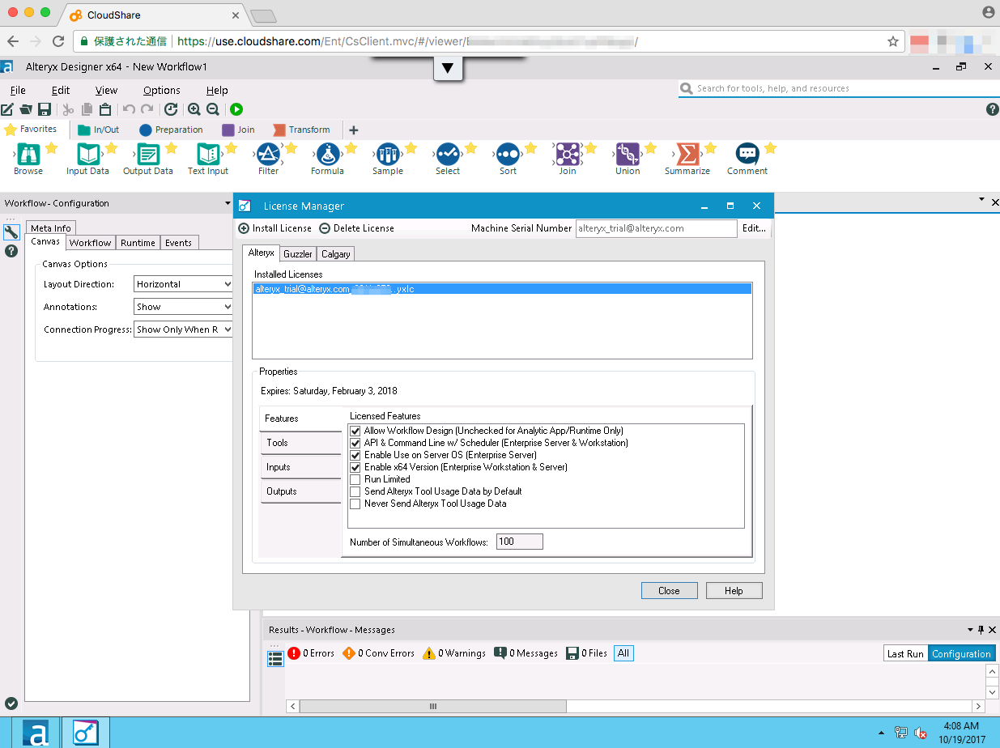Toggle the favorite star beside the Browse tool

click(51, 148)
